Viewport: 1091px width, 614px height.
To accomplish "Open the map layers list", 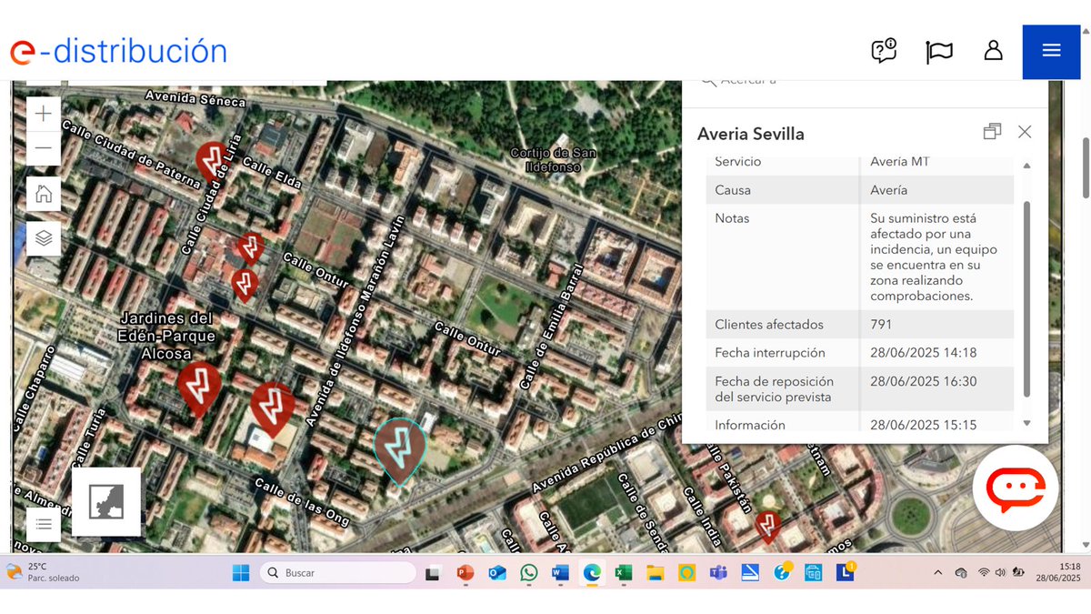I will (44, 238).
